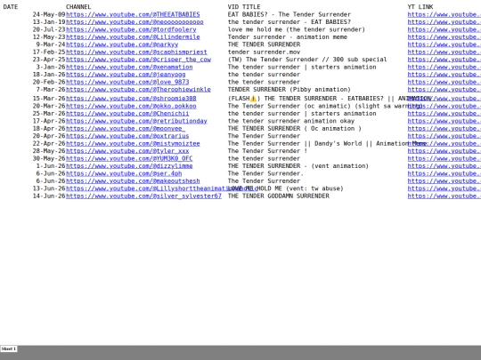Open the @ser.4ph channel link
The image size is (481, 360).
coord(124,173)
